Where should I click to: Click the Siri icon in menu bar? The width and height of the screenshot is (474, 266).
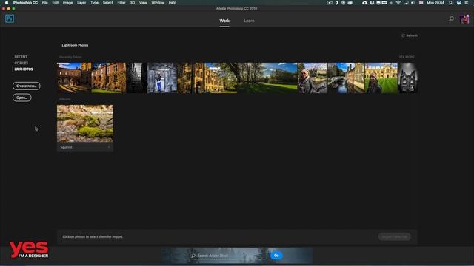(459, 3)
